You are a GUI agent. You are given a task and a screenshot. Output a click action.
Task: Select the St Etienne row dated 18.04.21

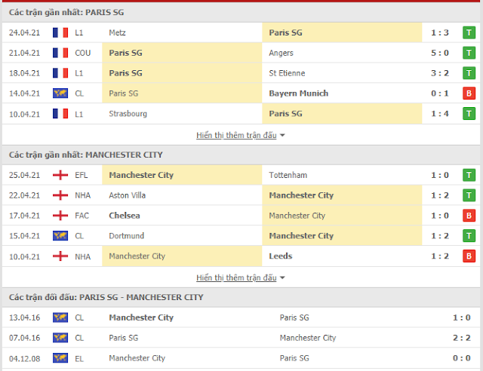click(x=241, y=73)
